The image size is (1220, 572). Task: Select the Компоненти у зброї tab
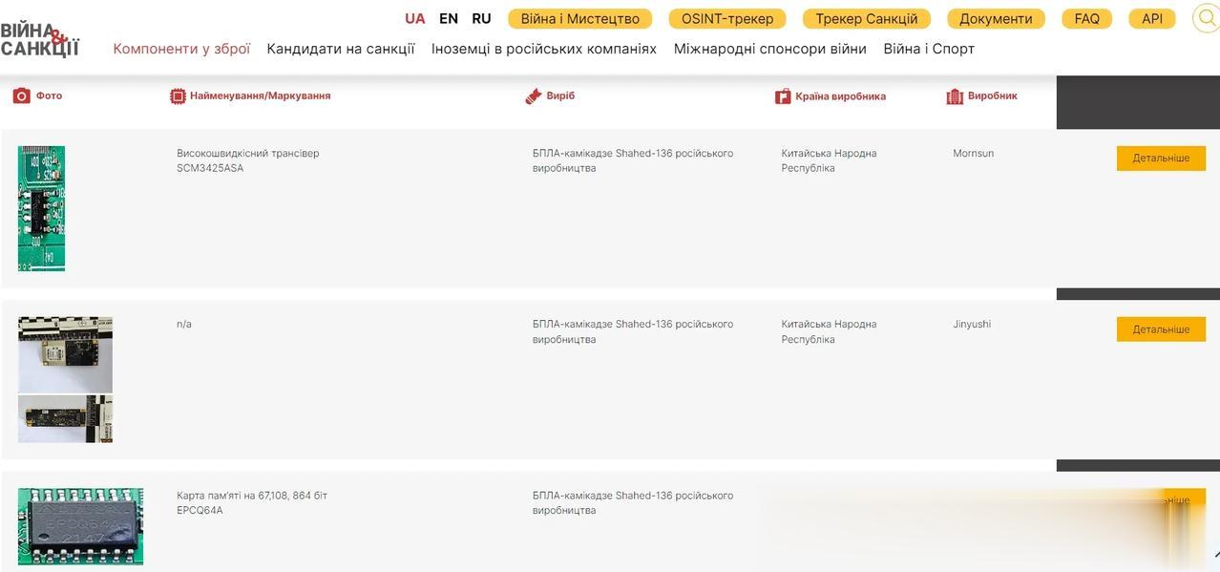click(x=181, y=49)
